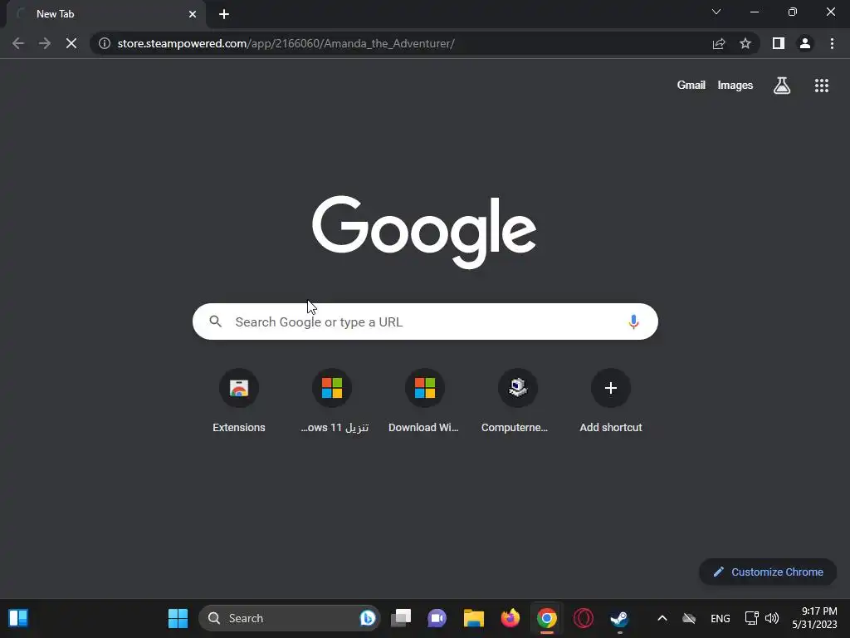850x638 pixels.
Task: Expand the tab search dropdown arrow
Action: (716, 12)
